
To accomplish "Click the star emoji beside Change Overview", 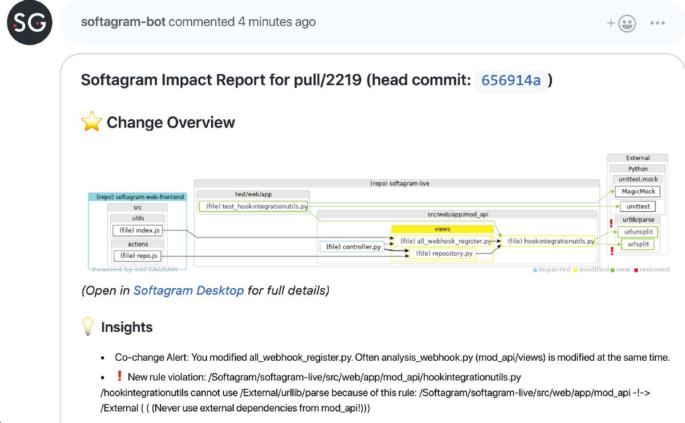I will click(91, 122).
